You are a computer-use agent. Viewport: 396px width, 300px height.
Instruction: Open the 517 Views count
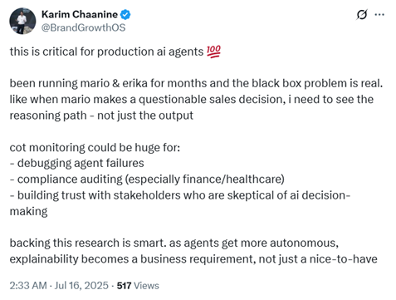(138, 286)
